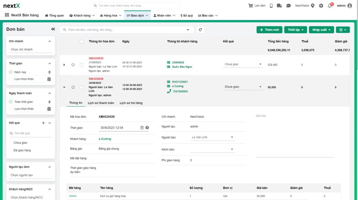The width and height of the screenshot is (358, 200).
Task: Open the Báo cáo menu
Action: tap(208, 15)
